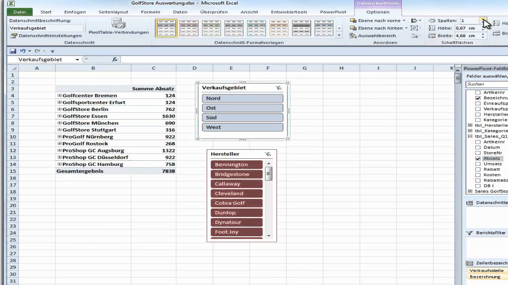508x285 pixels.
Task: Increase the Spalten column count stepper
Action: [x=483, y=19]
